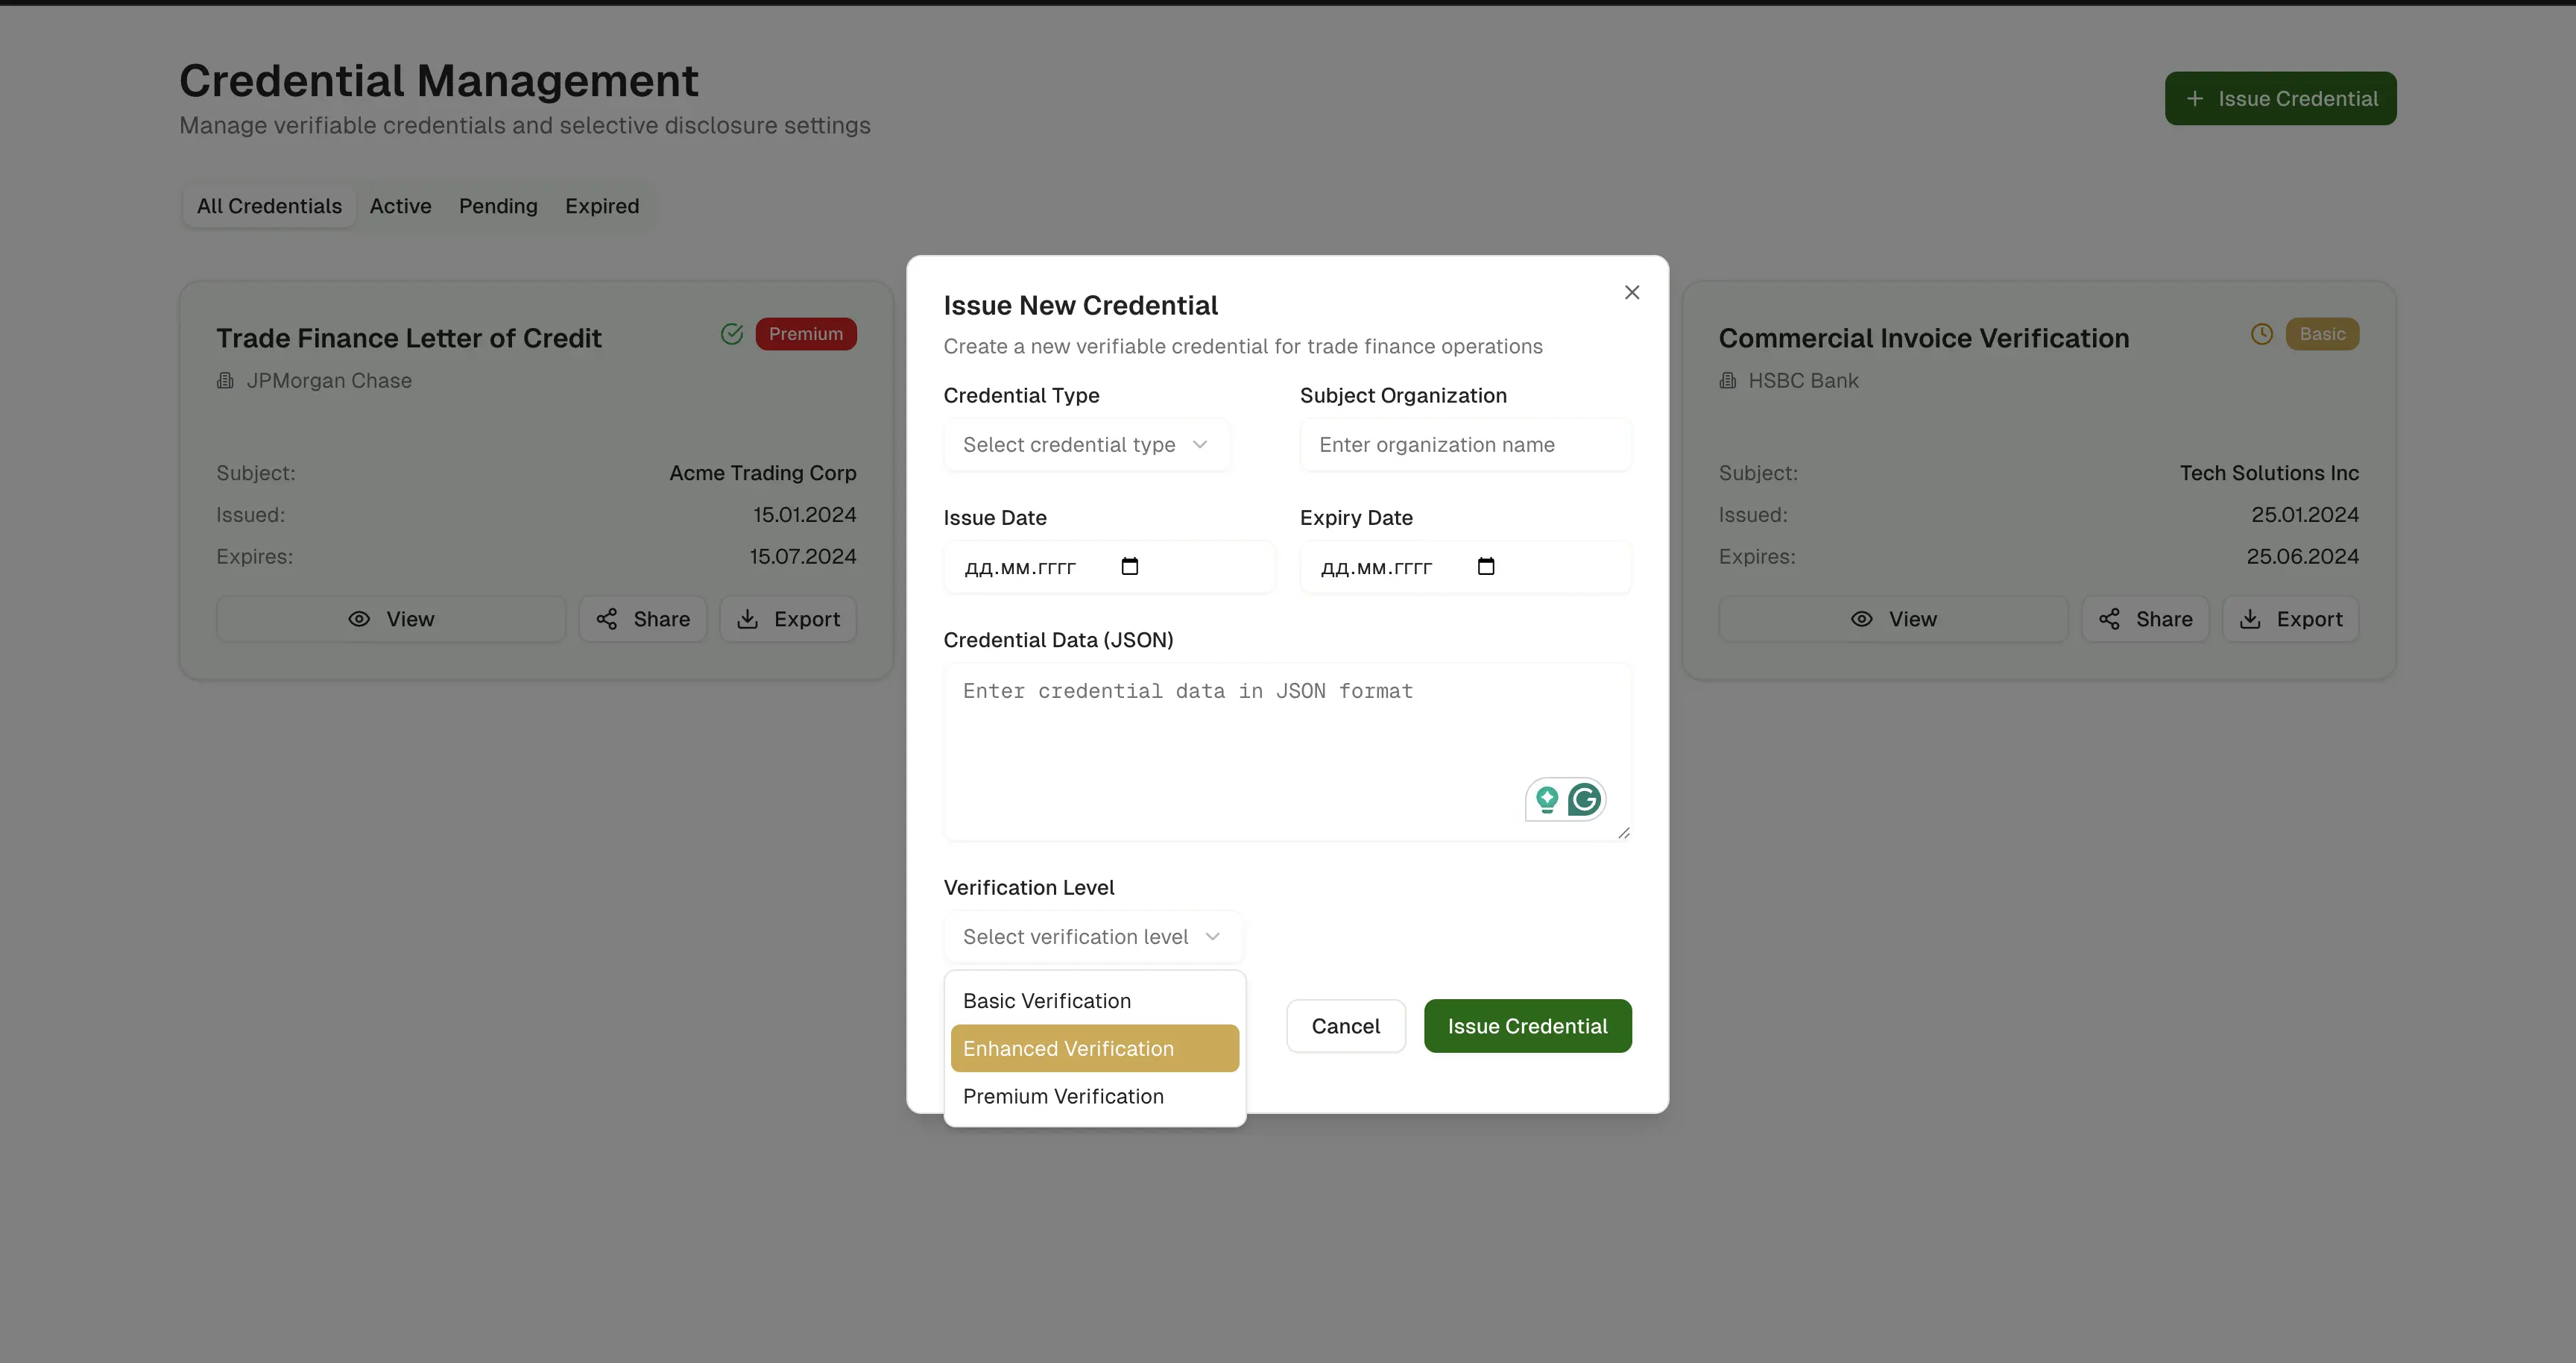The height and width of the screenshot is (1363, 2576).
Task: Cancel the new credential dialog
Action: coord(1345,1025)
